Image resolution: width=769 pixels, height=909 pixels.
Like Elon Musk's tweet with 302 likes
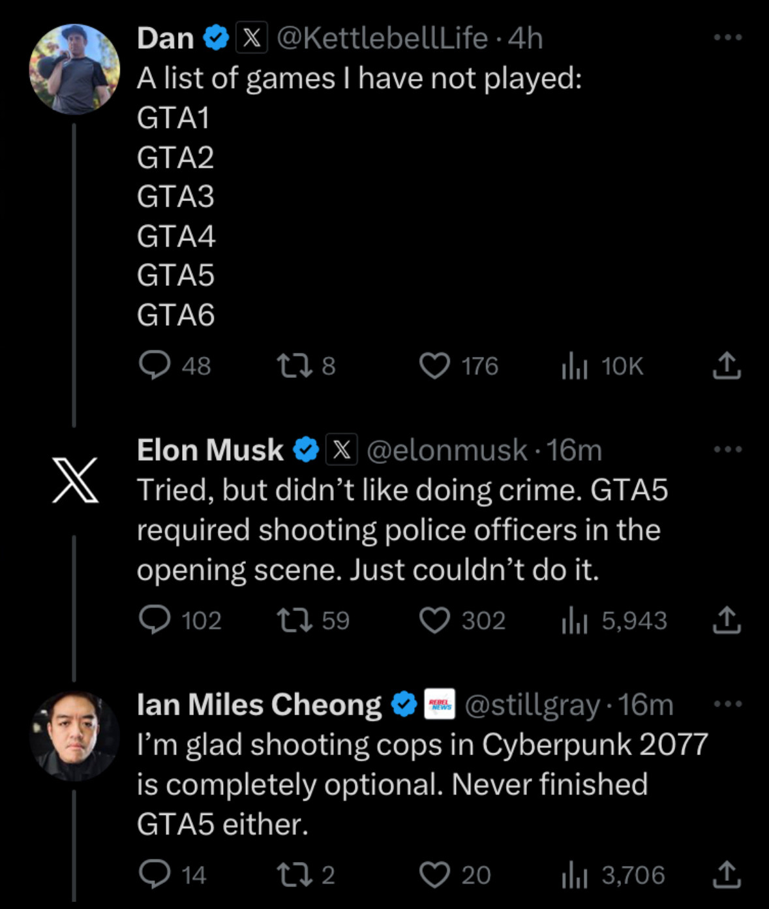(x=434, y=620)
